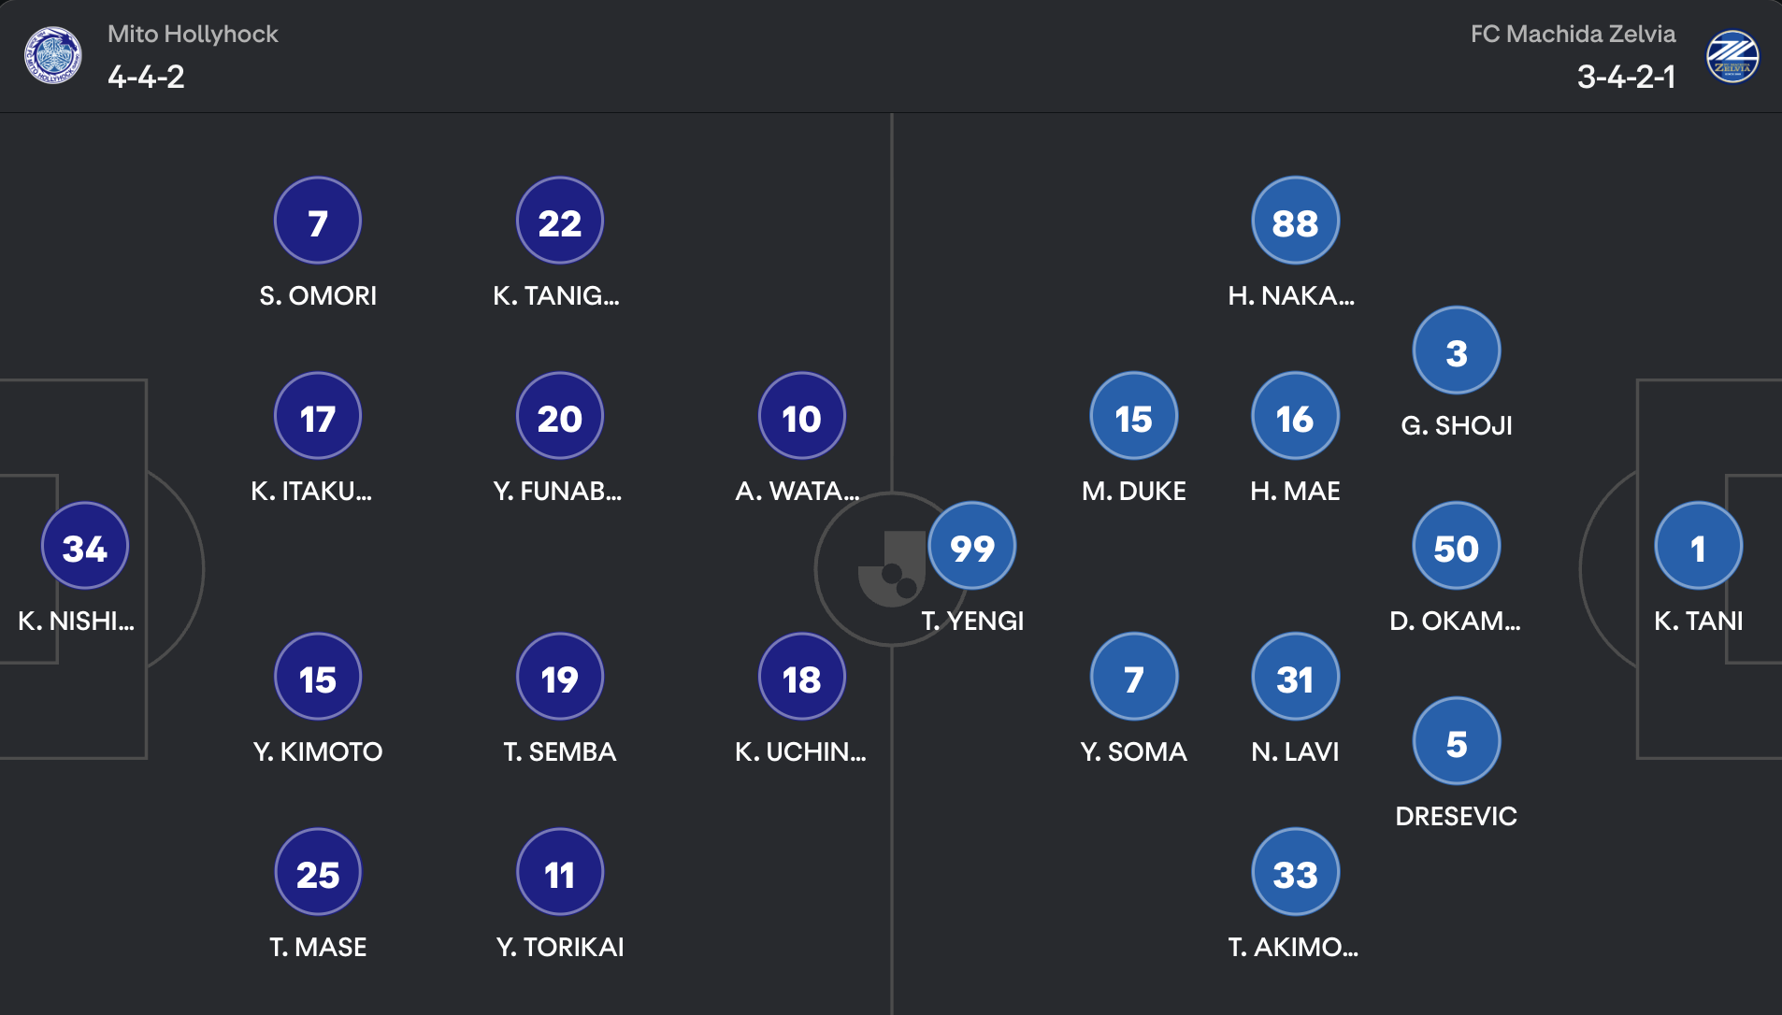The height and width of the screenshot is (1015, 1782).
Task: Click the number 3 G. Shoji badge
Action: 1457,350
